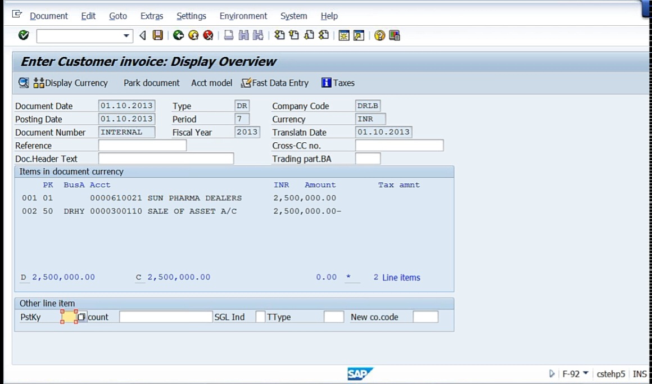The width and height of the screenshot is (652, 384).
Task: Click the Choose magnifier icon in application toolbar
Action: pos(24,83)
